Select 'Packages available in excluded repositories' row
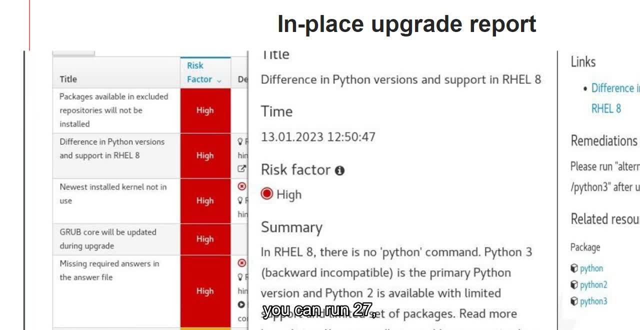 (114, 110)
